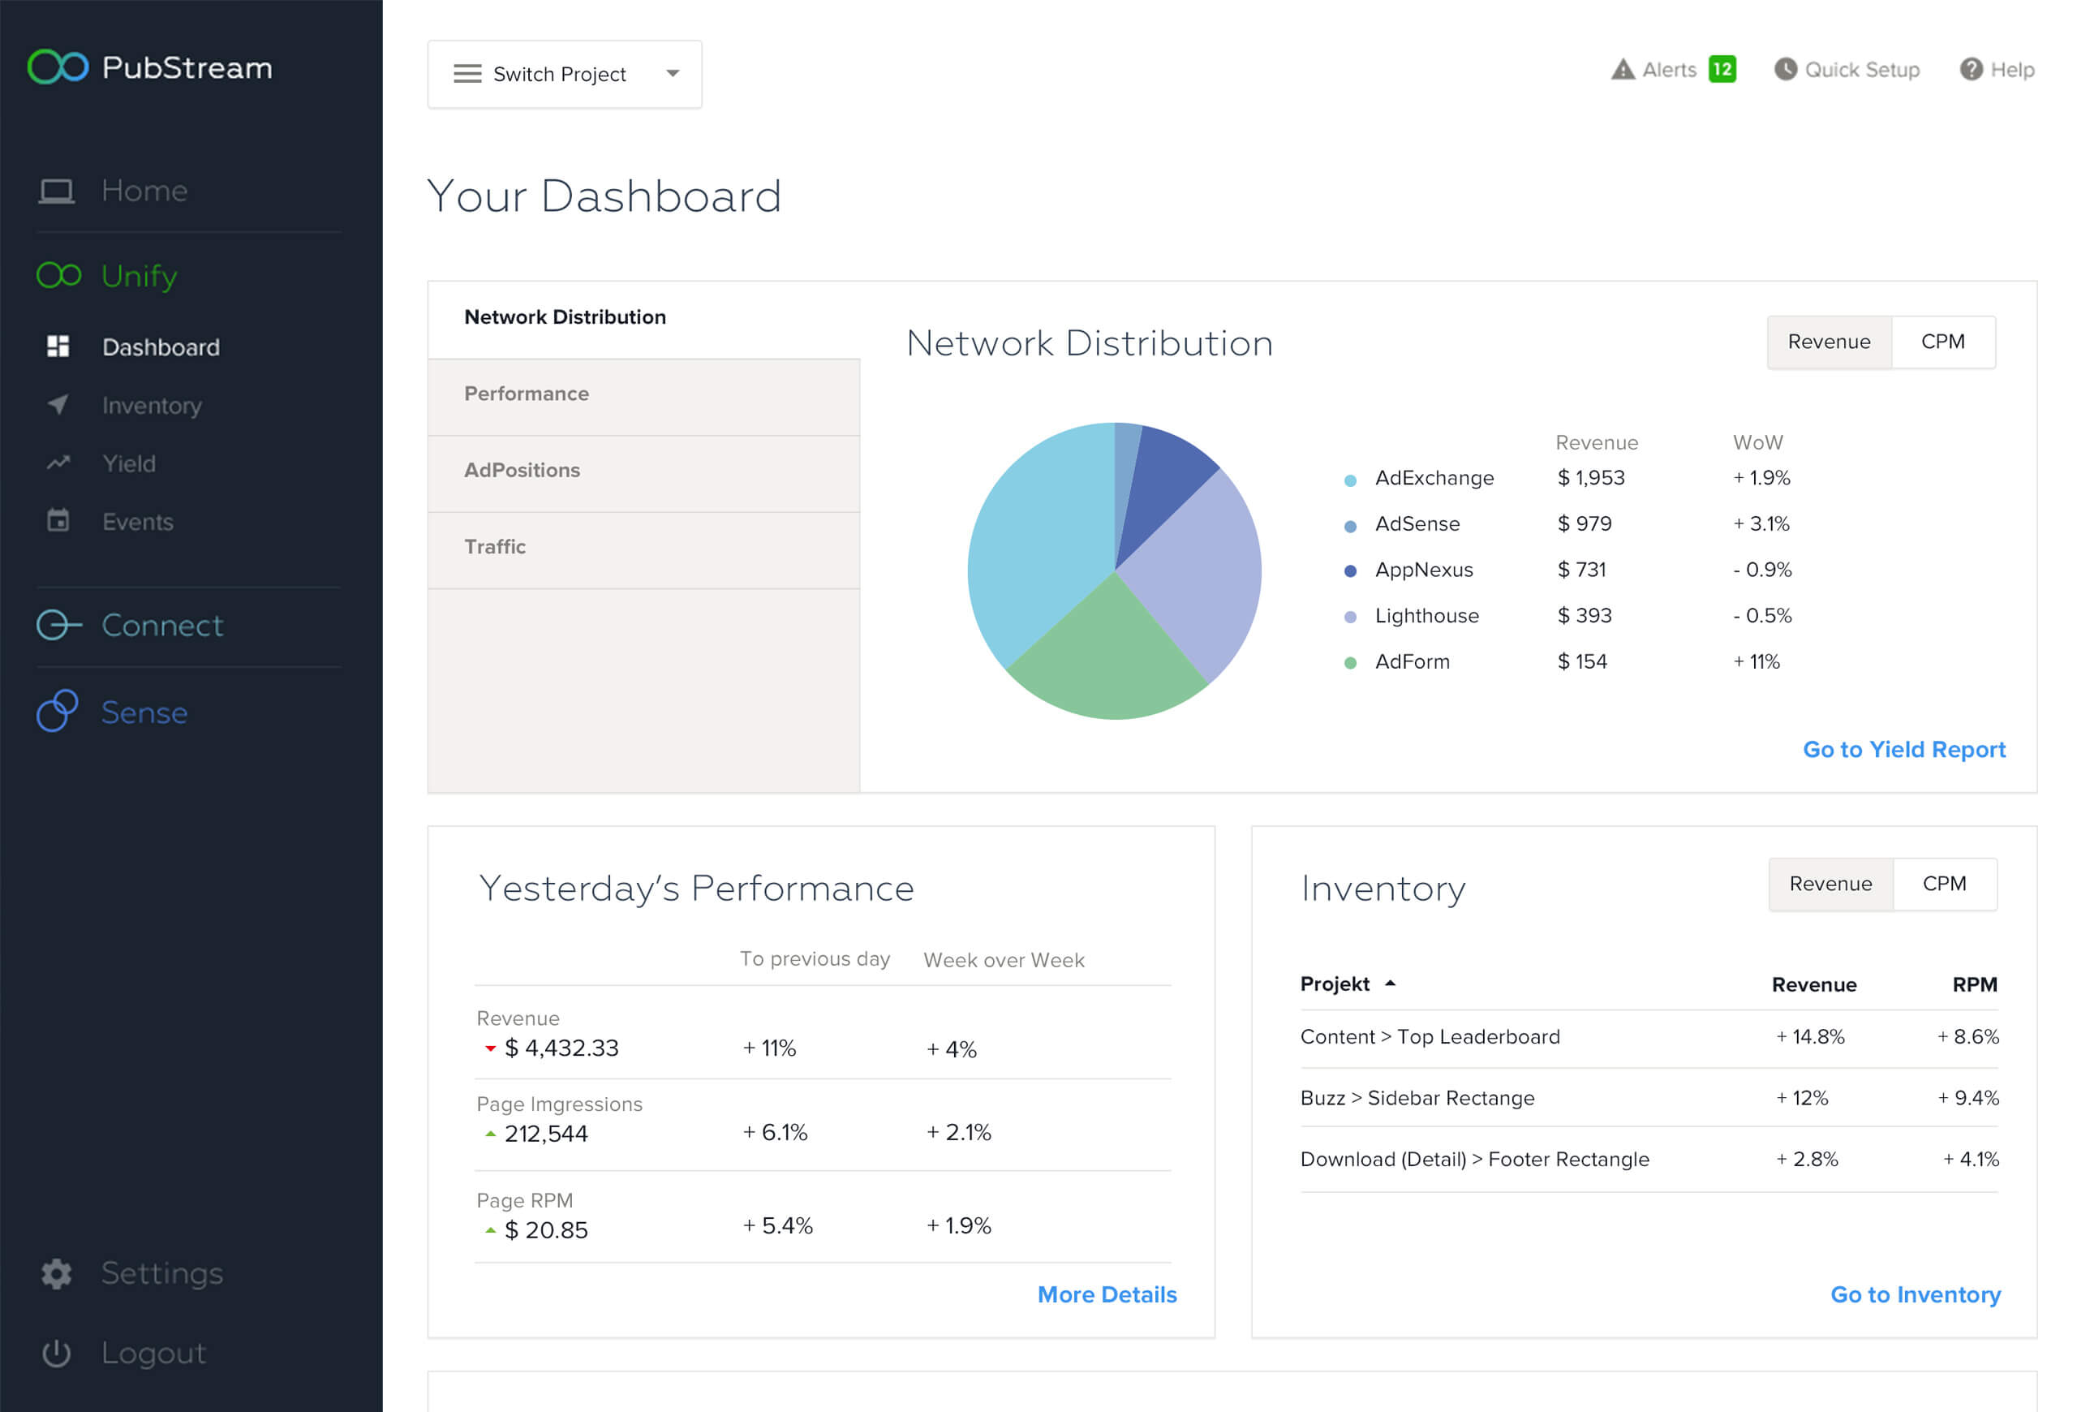
Task: Click 'Download (Detail) > Footer Rectangle' row
Action: coord(1649,1160)
